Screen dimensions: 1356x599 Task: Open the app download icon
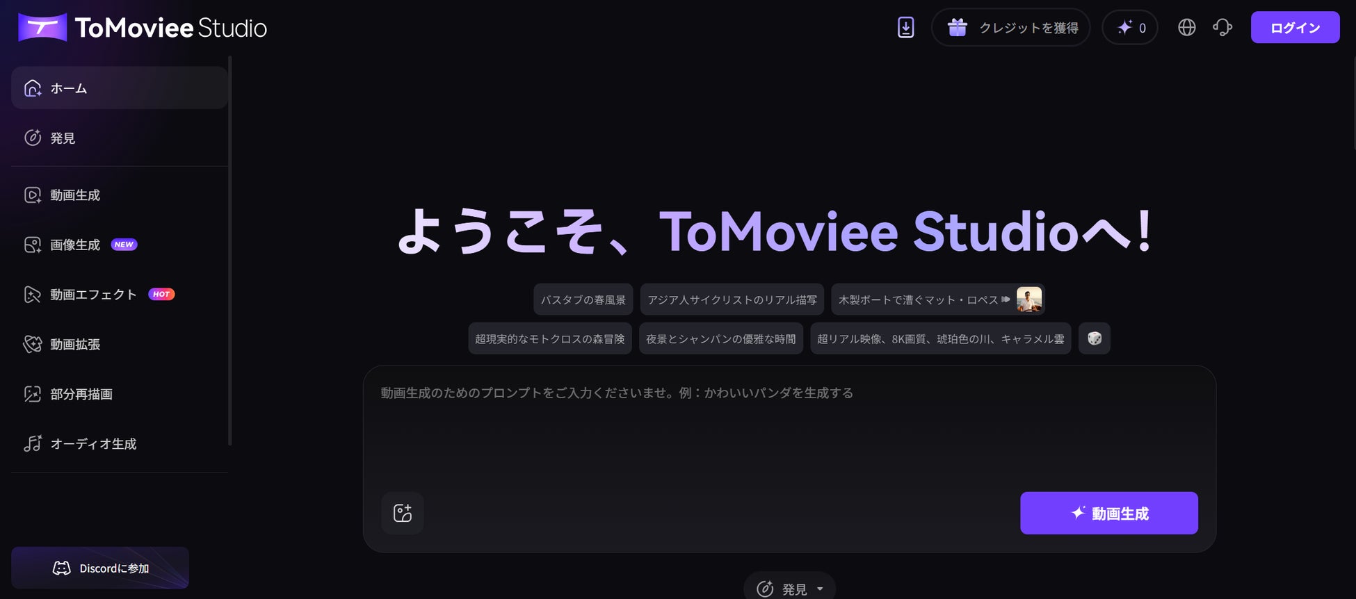click(x=905, y=28)
